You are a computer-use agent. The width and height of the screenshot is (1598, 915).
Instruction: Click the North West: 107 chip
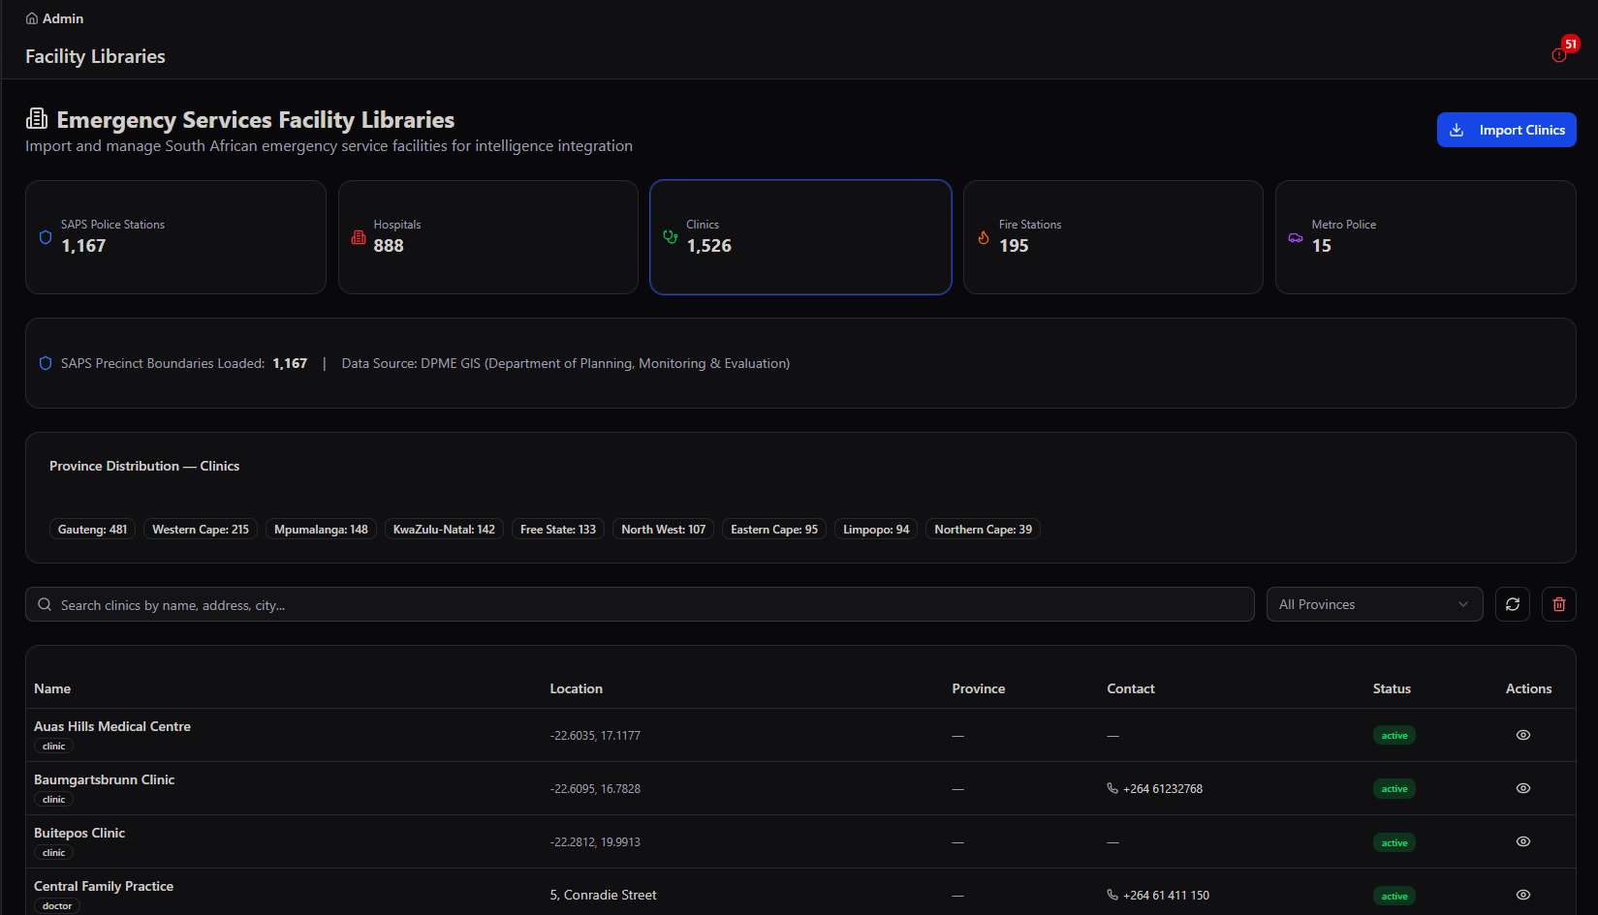(664, 530)
